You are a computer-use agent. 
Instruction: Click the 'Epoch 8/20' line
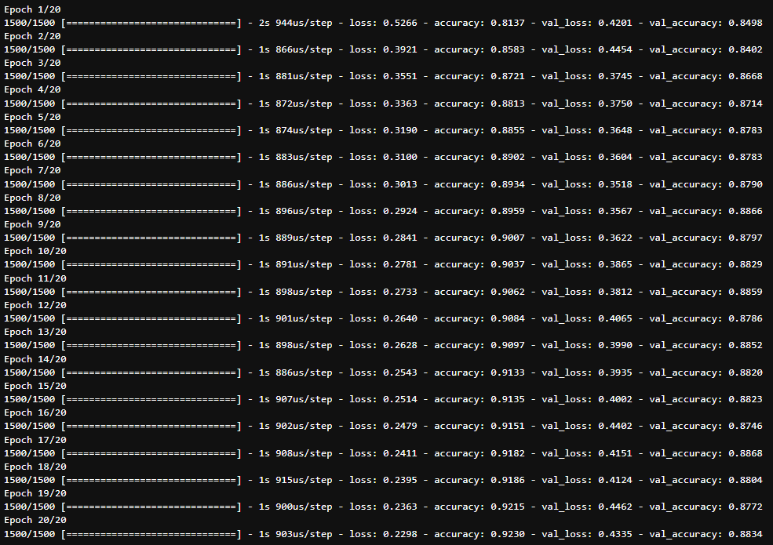coord(32,198)
